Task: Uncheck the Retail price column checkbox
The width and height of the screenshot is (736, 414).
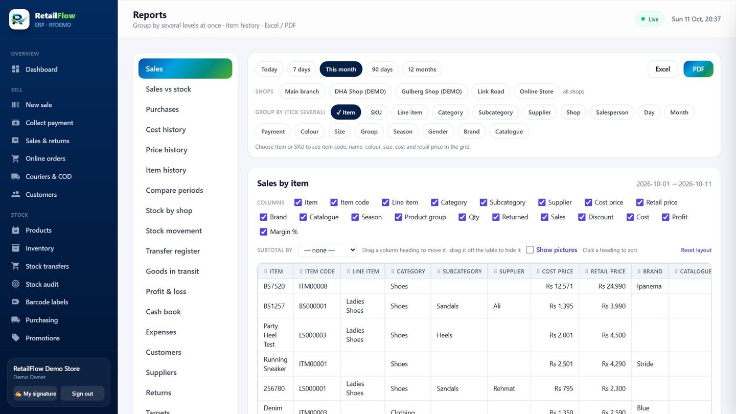Action: point(639,202)
